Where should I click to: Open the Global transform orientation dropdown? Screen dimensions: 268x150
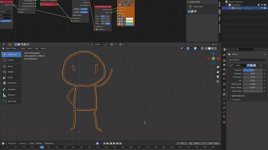click(x=97, y=45)
